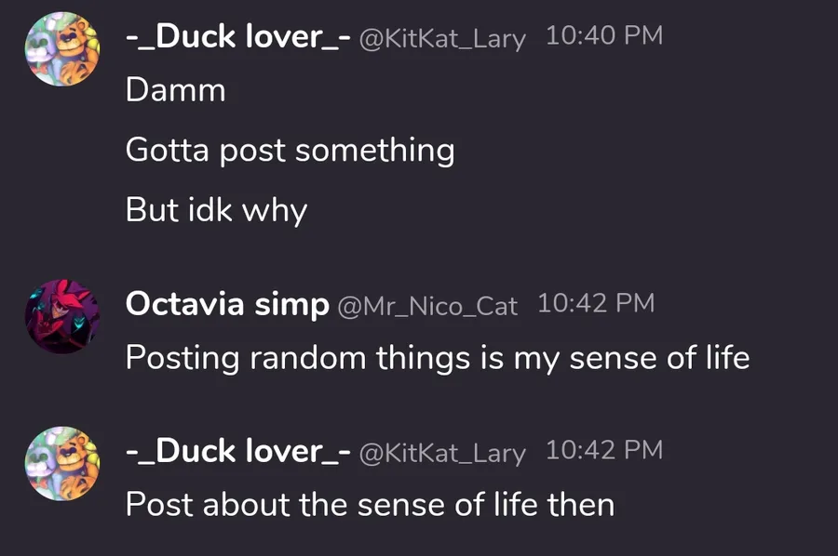Screen dimensions: 838x556
Task: Select the But idk why message
Action: tap(216, 210)
